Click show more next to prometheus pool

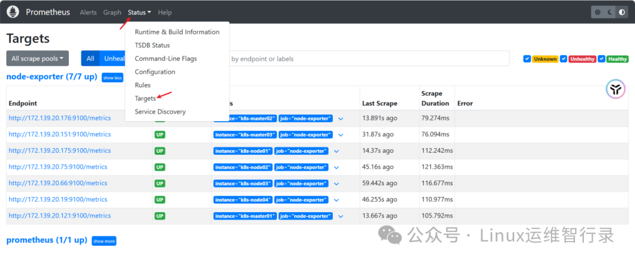click(104, 241)
